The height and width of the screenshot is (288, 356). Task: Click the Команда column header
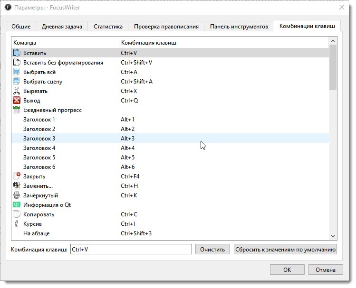click(65, 43)
